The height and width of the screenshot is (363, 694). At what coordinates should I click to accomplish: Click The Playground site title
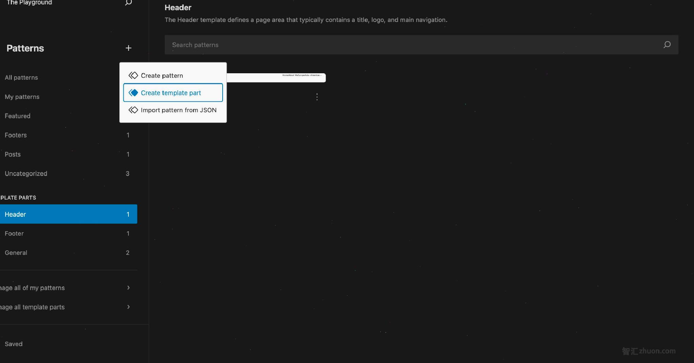tap(29, 3)
